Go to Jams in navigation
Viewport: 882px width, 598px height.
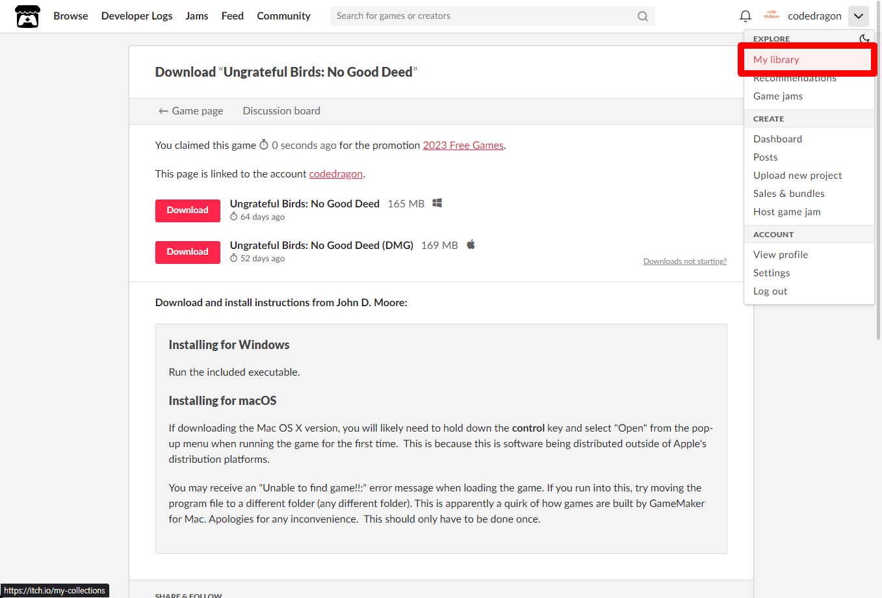pyautogui.click(x=197, y=16)
